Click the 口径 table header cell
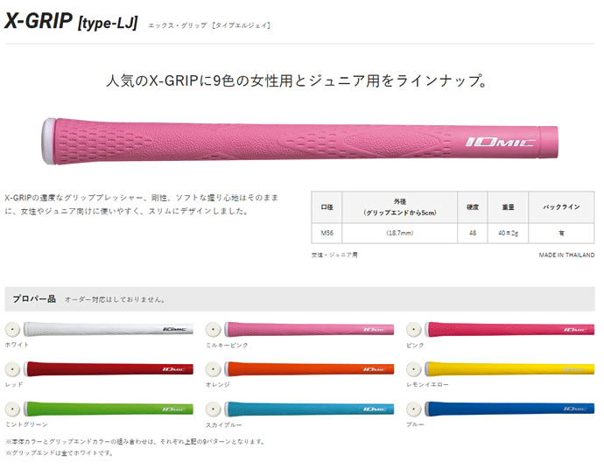The height and width of the screenshot is (469, 604). 327,207
